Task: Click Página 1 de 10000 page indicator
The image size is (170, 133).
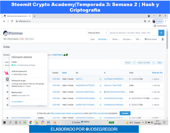Action: (144, 63)
